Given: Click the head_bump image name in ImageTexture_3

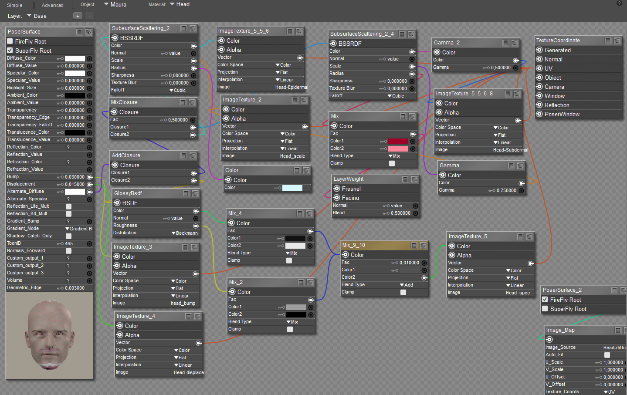Looking at the screenshot, I should 183,303.
